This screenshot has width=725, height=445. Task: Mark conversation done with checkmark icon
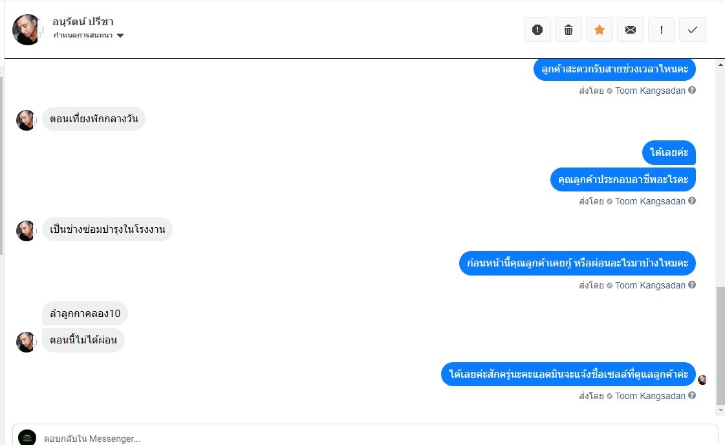[x=693, y=30]
